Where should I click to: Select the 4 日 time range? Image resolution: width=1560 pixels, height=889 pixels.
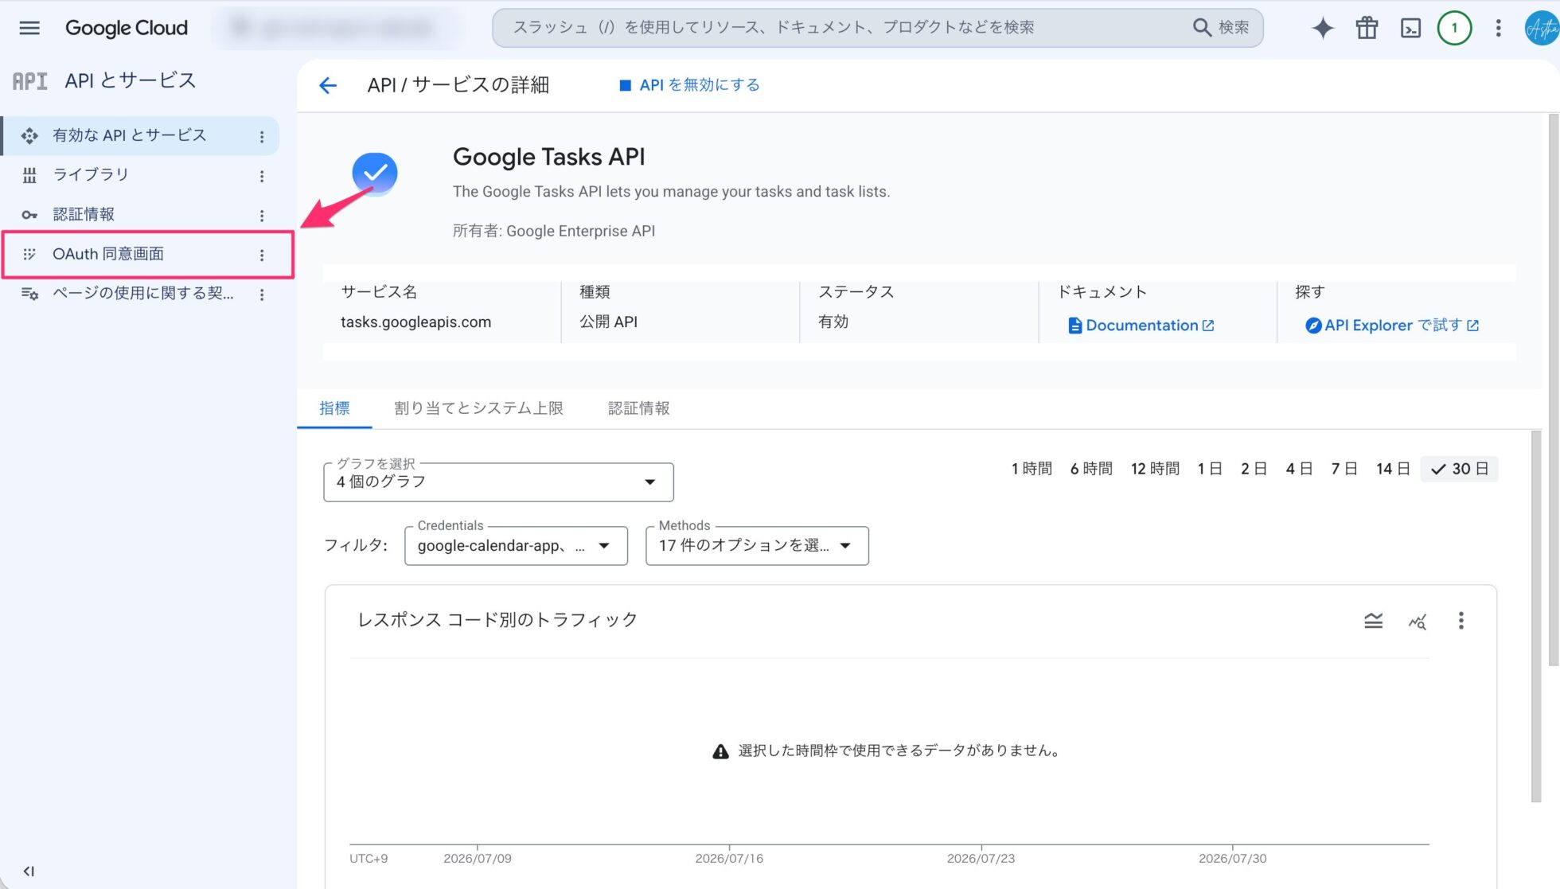(x=1299, y=469)
